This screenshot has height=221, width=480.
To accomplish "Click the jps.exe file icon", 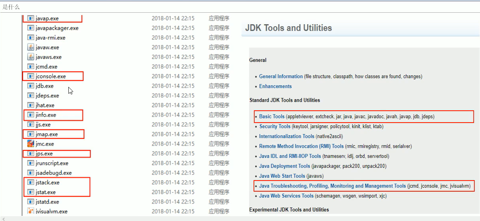I will tap(31, 153).
